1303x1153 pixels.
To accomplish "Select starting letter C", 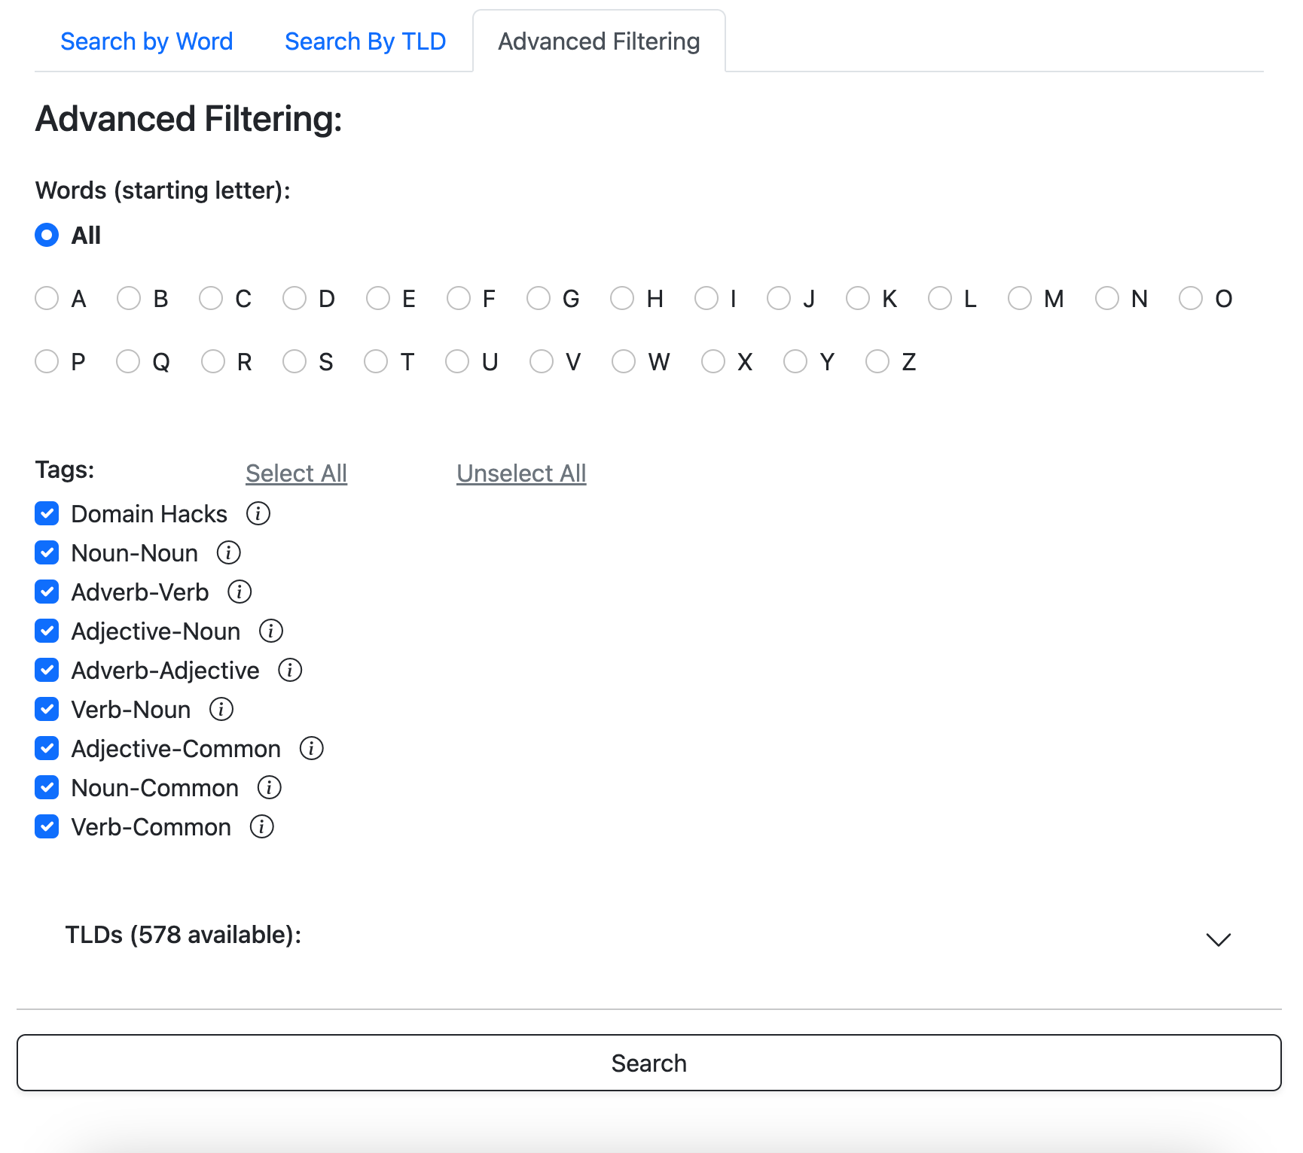I will [x=211, y=299].
